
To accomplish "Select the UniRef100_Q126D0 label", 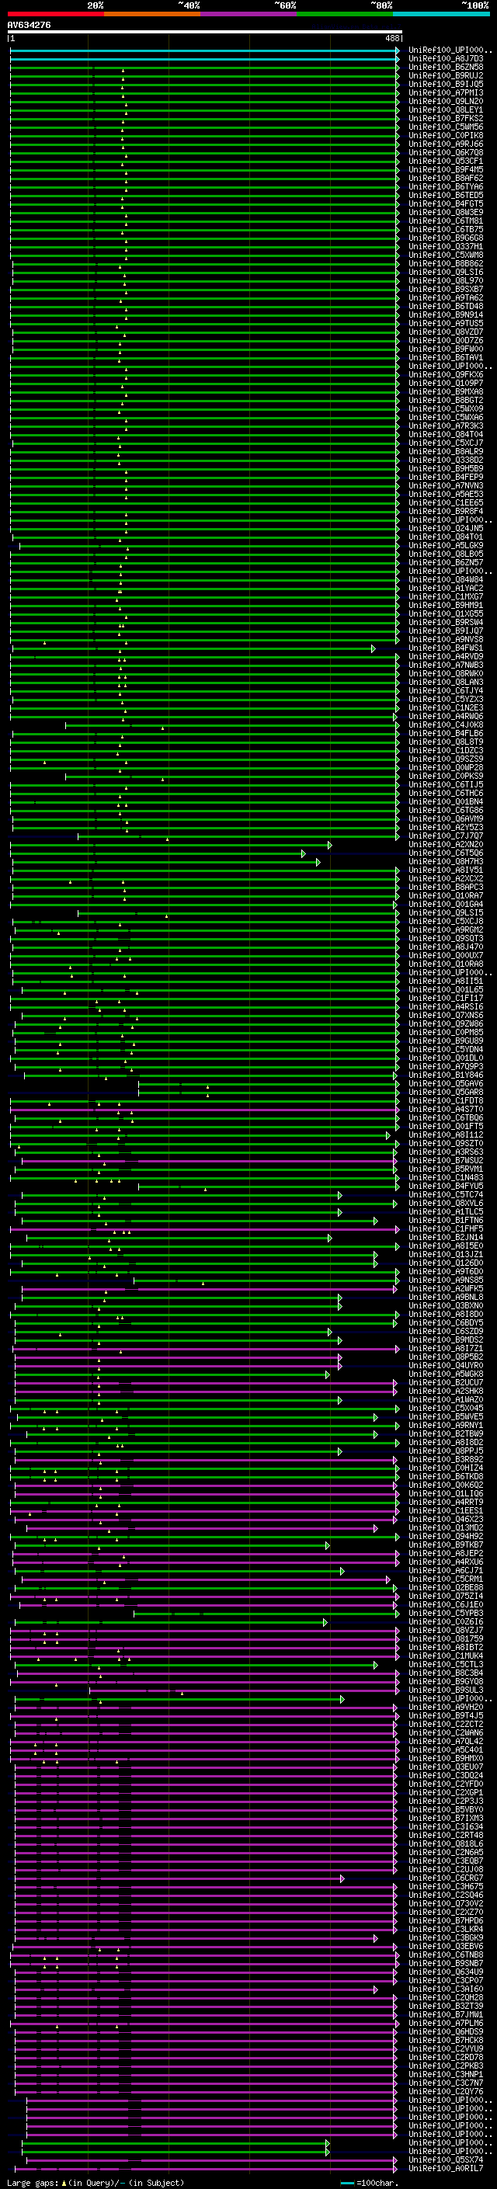I will pos(446,1263).
